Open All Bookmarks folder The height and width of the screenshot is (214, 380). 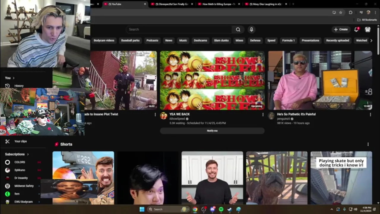click(x=367, y=20)
